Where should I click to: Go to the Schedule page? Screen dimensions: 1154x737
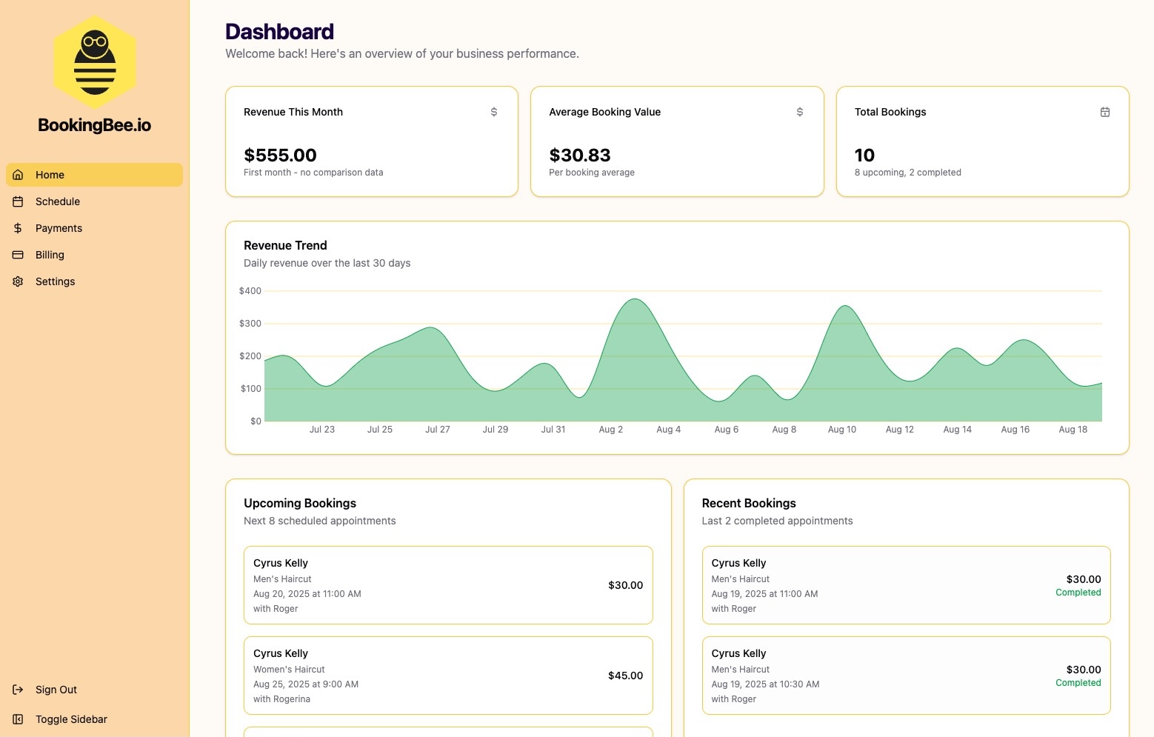(94, 201)
